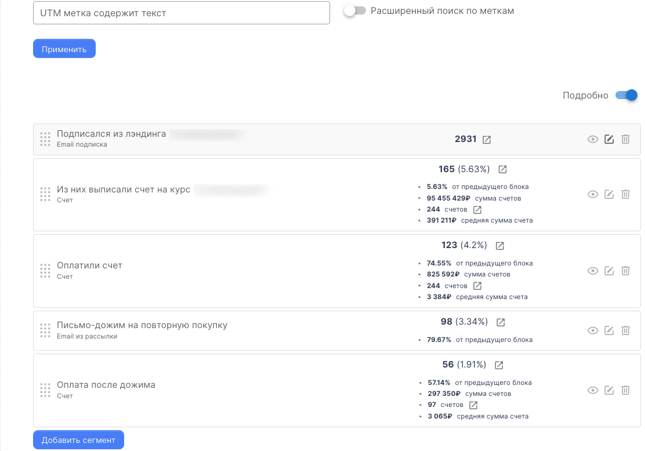Enable 'Расширенный поиск по меткам' switch
This screenshot has width=645, height=451.
354,11
